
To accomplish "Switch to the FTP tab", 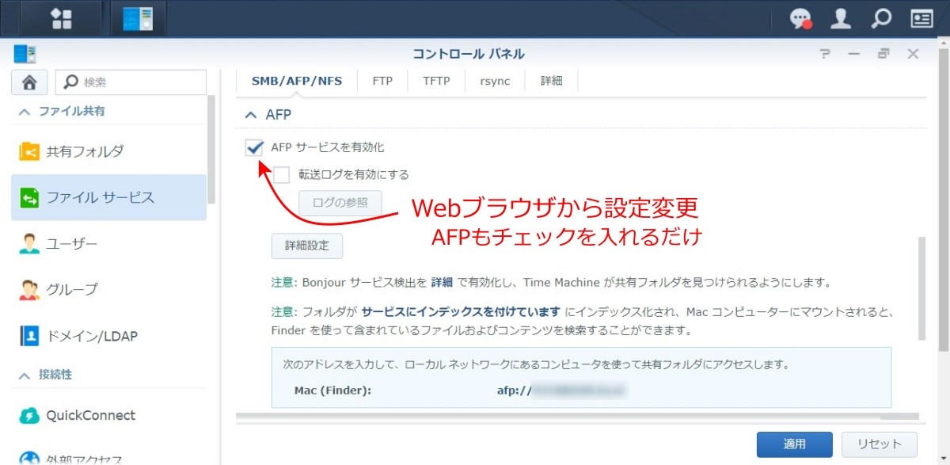I will point(382,80).
